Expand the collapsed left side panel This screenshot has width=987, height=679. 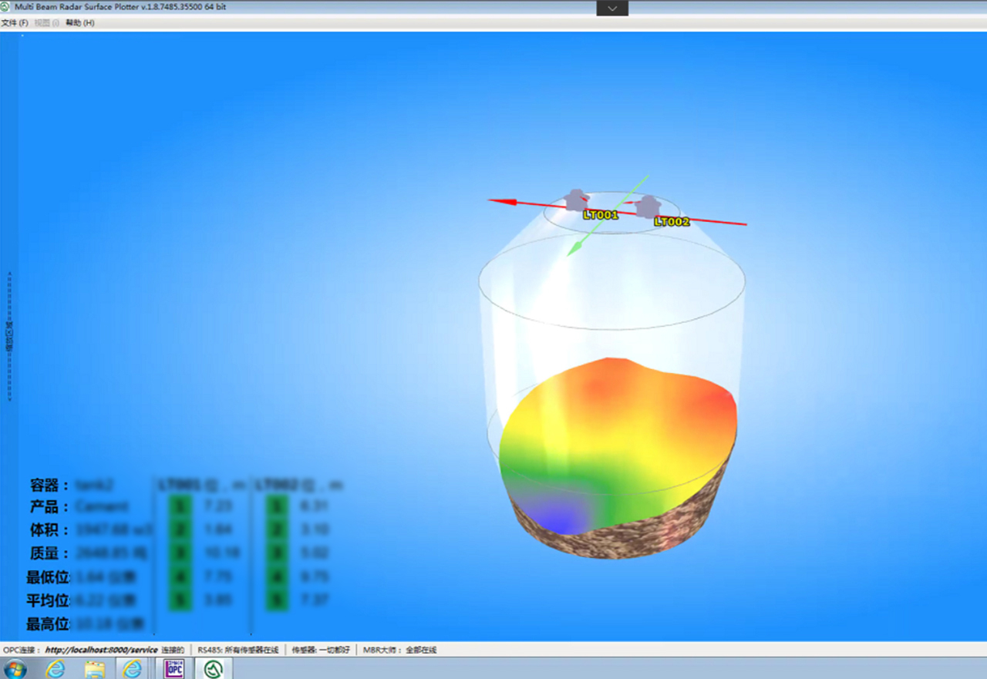9,336
